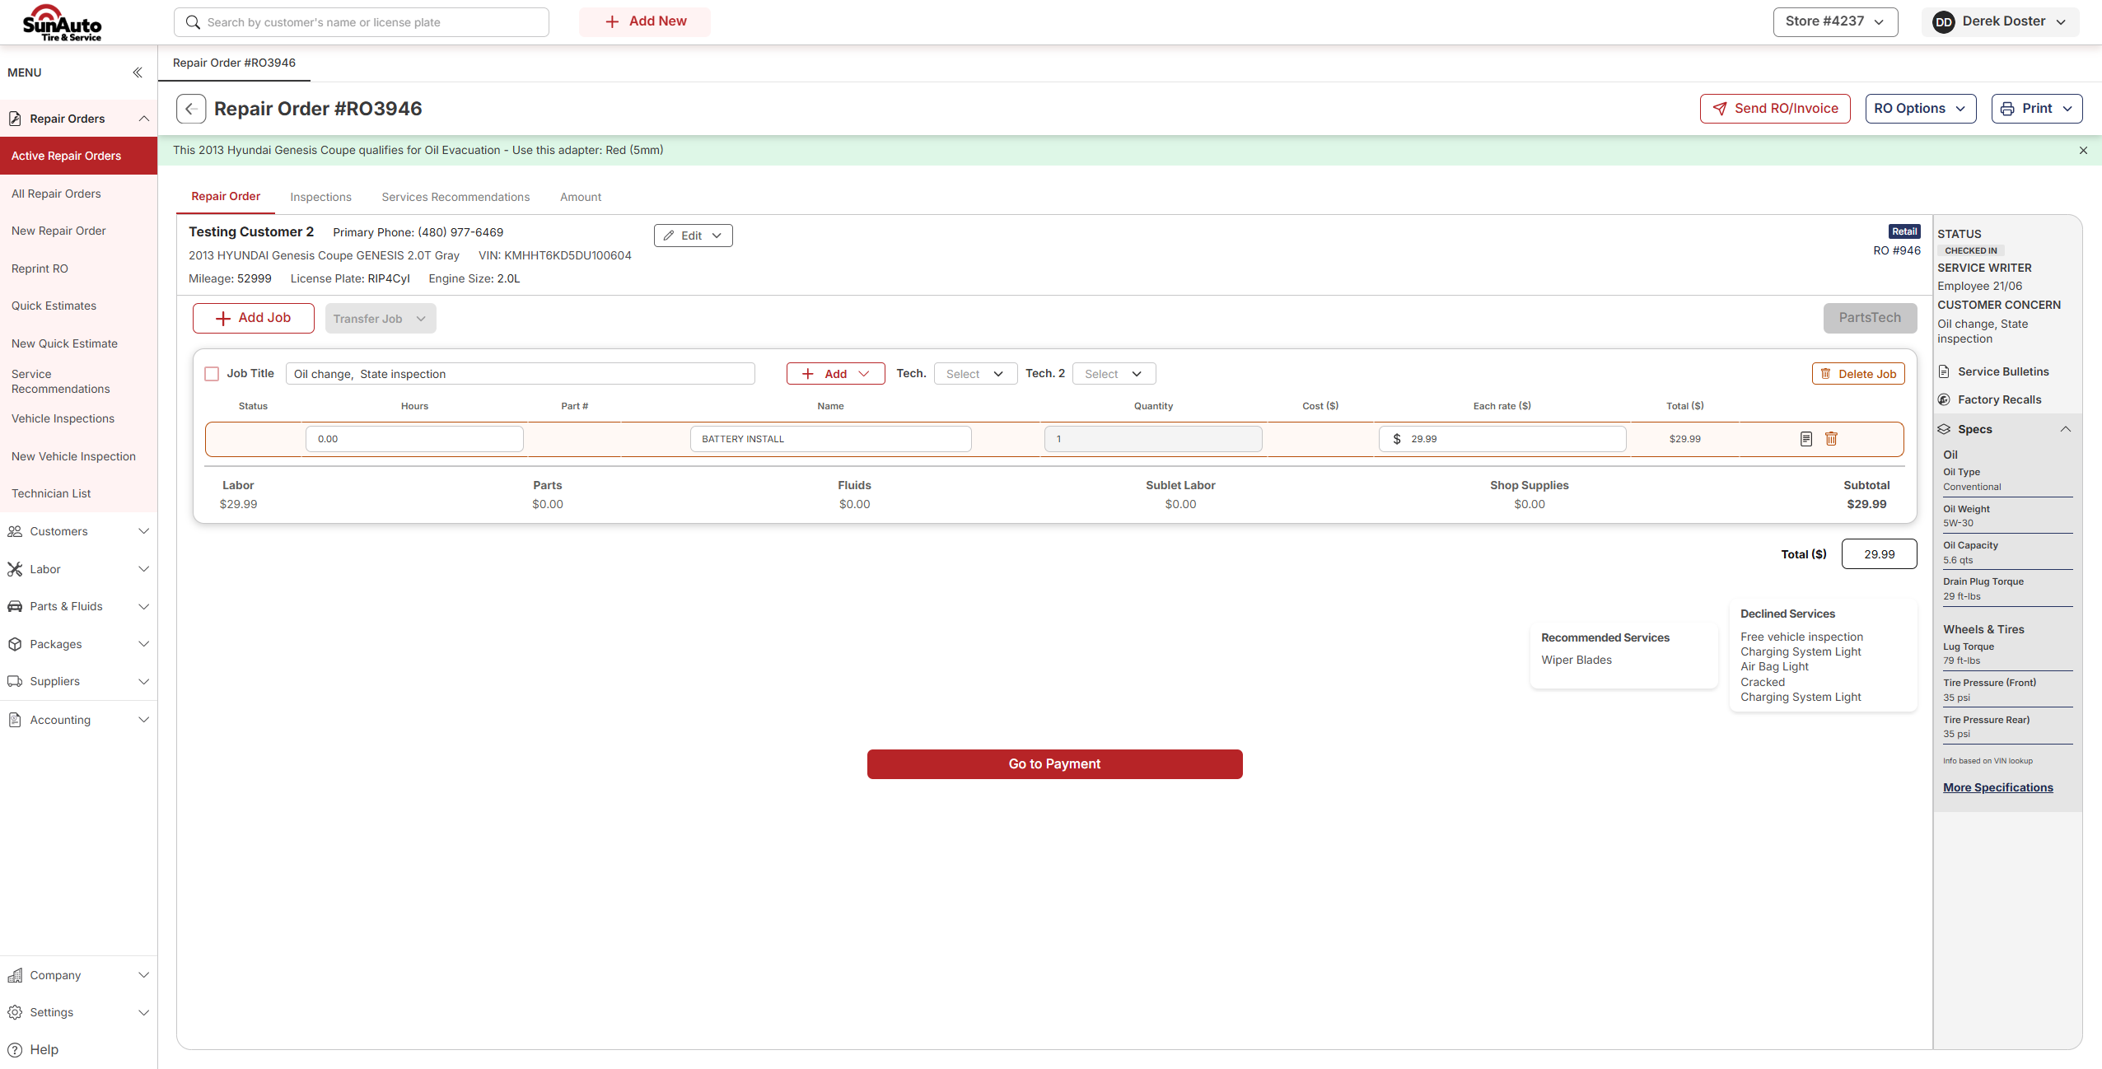Click the Repair Orders sidebar icon
Viewport: 2102px width, 1069px height.
click(15, 119)
